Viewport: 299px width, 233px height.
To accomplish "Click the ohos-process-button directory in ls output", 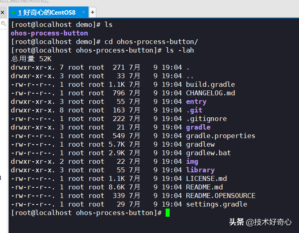I will 49,33.
